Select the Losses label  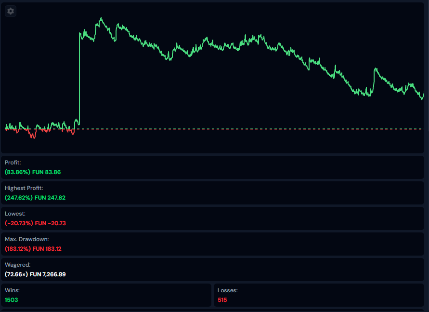(x=227, y=290)
